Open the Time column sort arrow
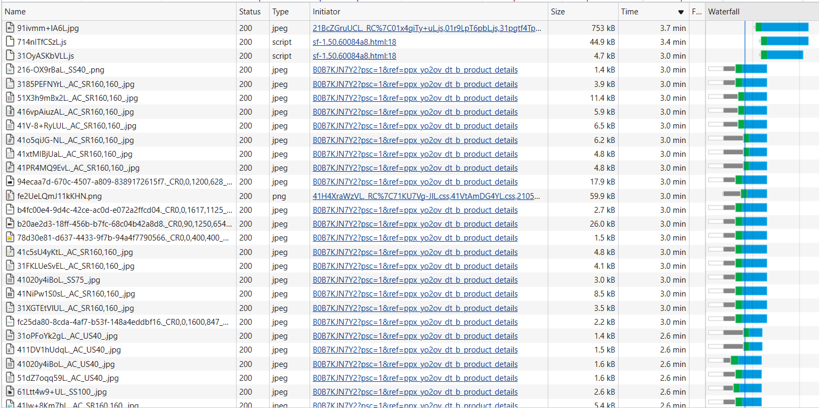This screenshot has width=819, height=408. 680,11
